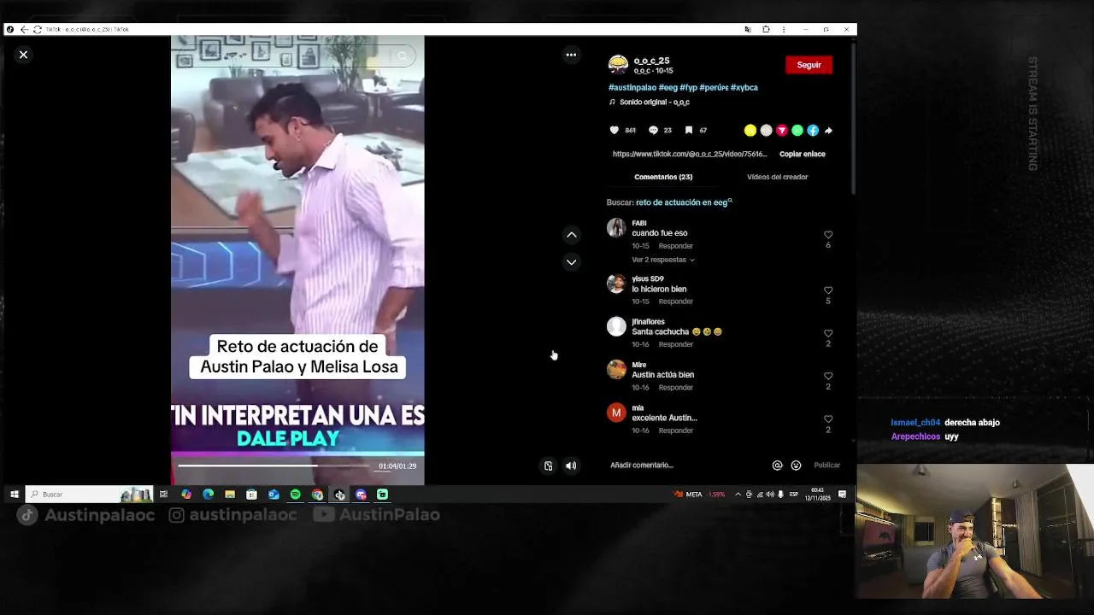1094x615 pixels.
Task: Reply to Mire's comment
Action: tap(675, 388)
